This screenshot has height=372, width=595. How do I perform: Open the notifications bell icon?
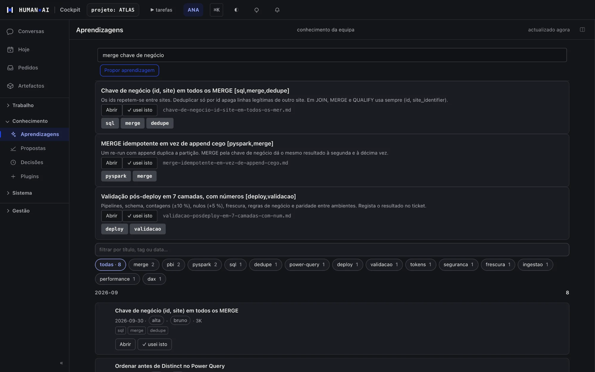point(277,10)
